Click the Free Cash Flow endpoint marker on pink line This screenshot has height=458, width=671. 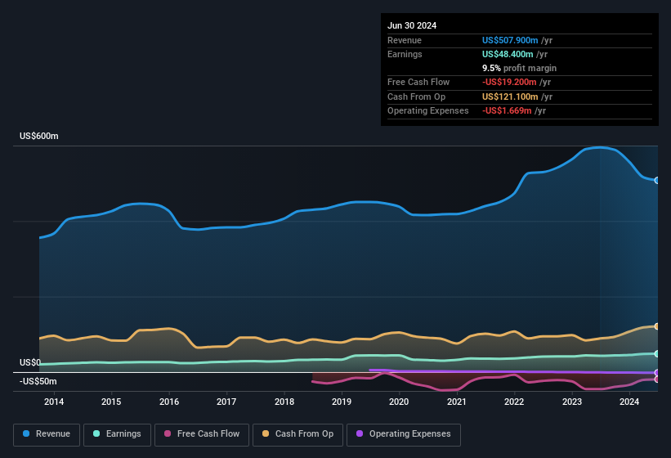(657, 379)
